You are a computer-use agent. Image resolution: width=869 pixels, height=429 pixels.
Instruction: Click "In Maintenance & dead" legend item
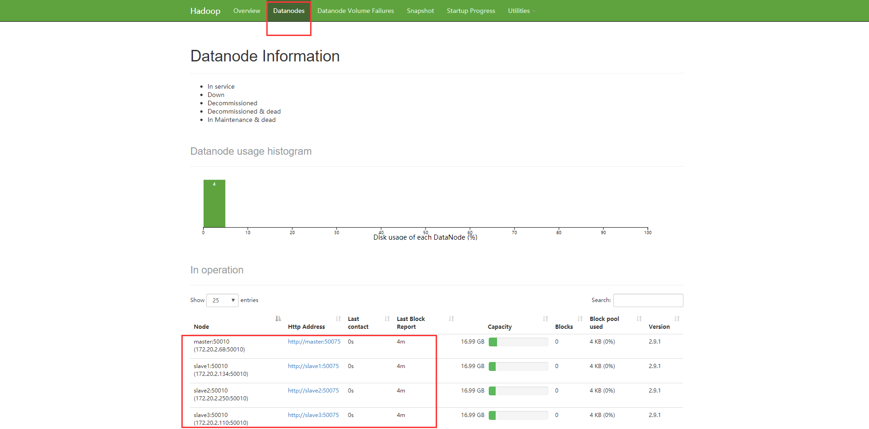(x=242, y=120)
